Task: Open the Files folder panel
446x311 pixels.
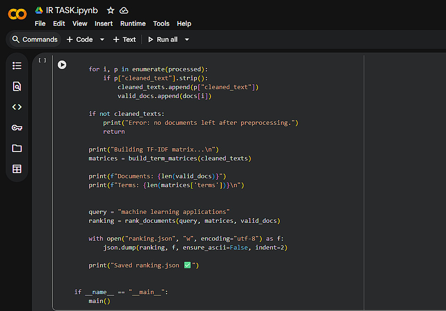Action: [17, 148]
